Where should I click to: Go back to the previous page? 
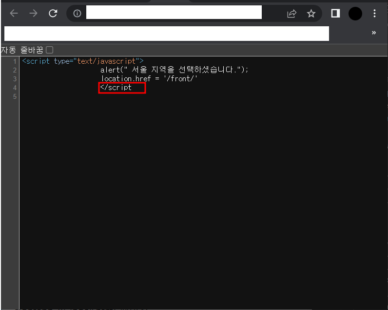[14, 13]
